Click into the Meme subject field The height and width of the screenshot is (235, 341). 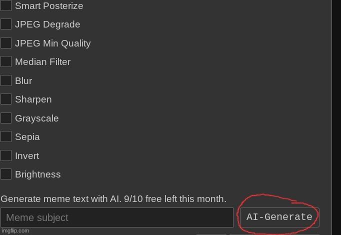[x=117, y=217]
